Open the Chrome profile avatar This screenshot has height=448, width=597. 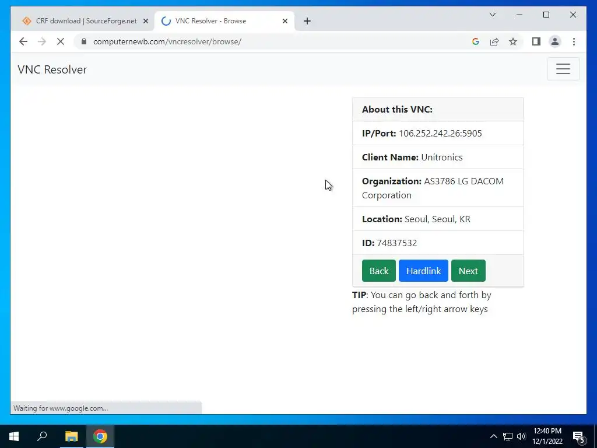(x=555, y=41)
